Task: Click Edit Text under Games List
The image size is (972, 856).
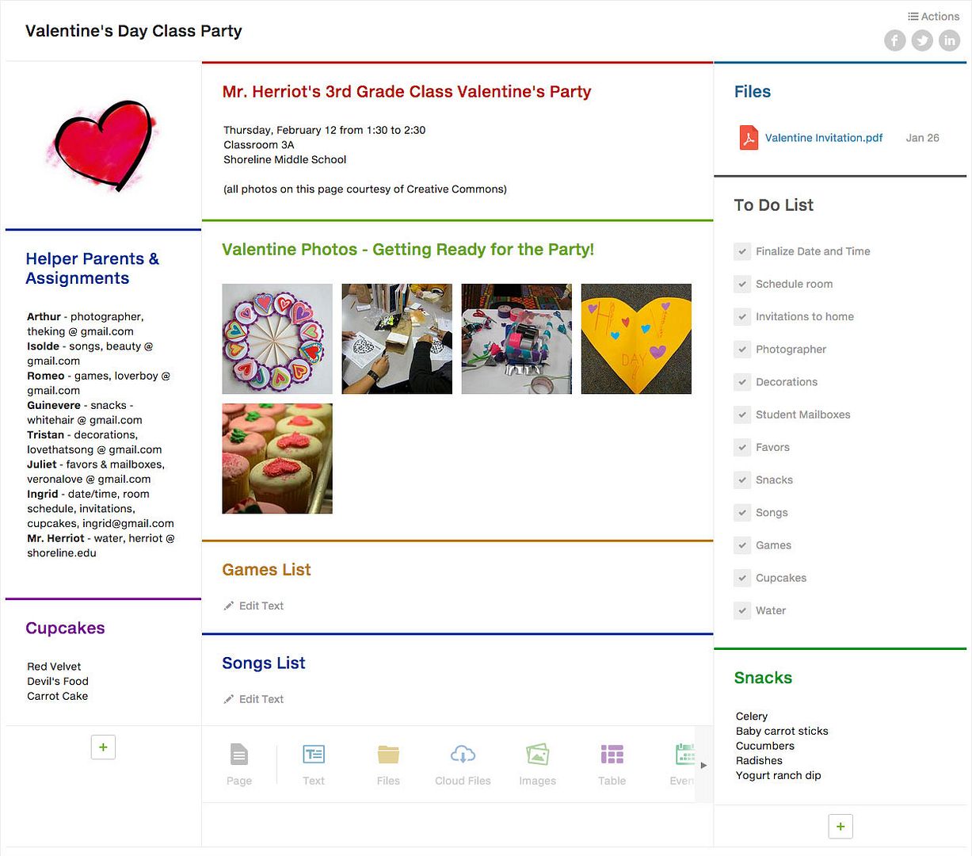Action: tap(261, 606)
